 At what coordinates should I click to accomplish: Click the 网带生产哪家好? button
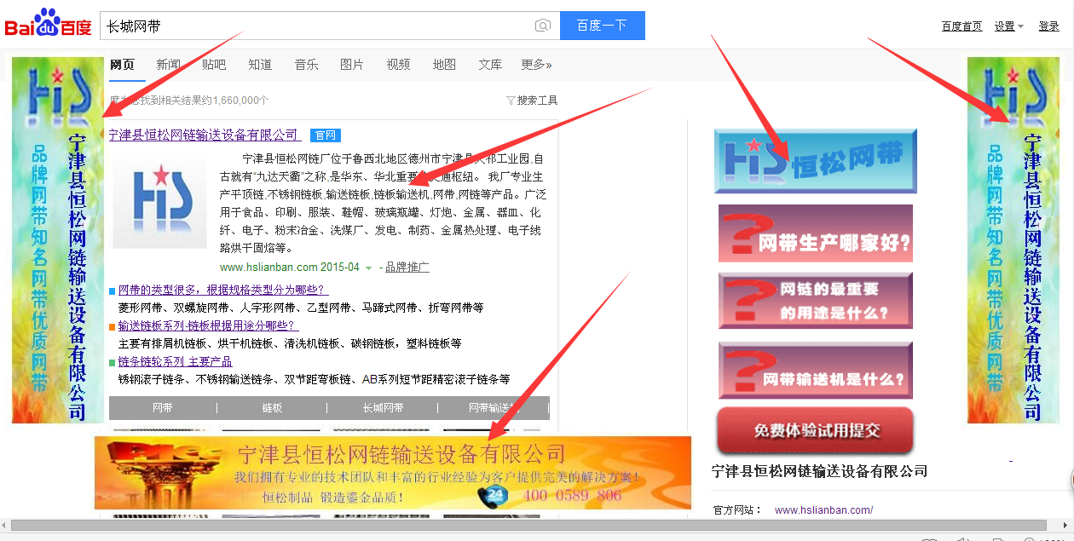[x=816, y=233]
